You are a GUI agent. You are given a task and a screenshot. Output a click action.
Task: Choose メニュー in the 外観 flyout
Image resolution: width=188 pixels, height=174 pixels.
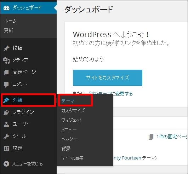(69, 129)
